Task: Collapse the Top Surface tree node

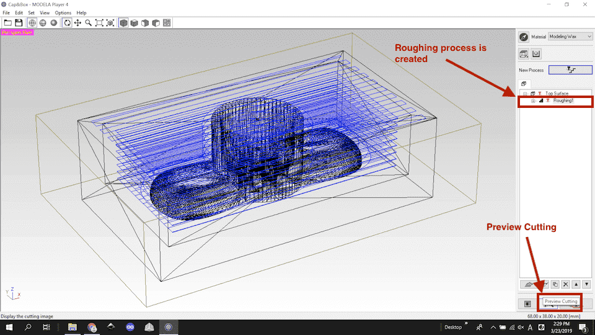Action: pyautogui.click(x=525, y=94)
